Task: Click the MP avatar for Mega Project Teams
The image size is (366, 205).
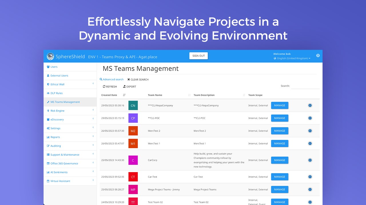Action: 133,189
